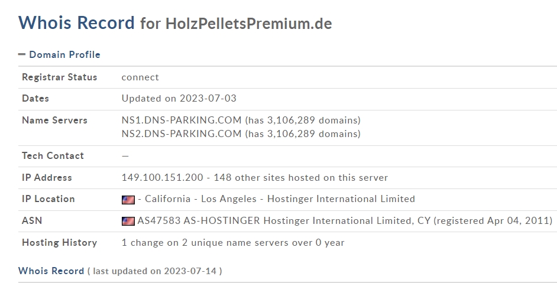Click the connect registrar status value
Viewport: 557px width, 283px height.
140,77
